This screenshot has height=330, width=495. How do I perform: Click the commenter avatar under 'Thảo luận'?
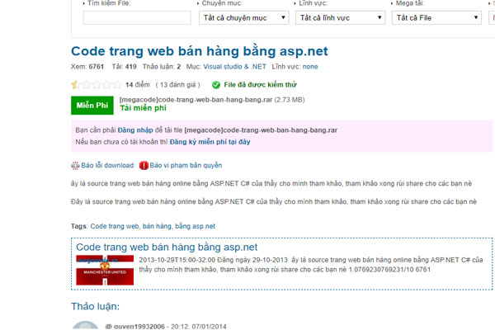click(85, 325)
